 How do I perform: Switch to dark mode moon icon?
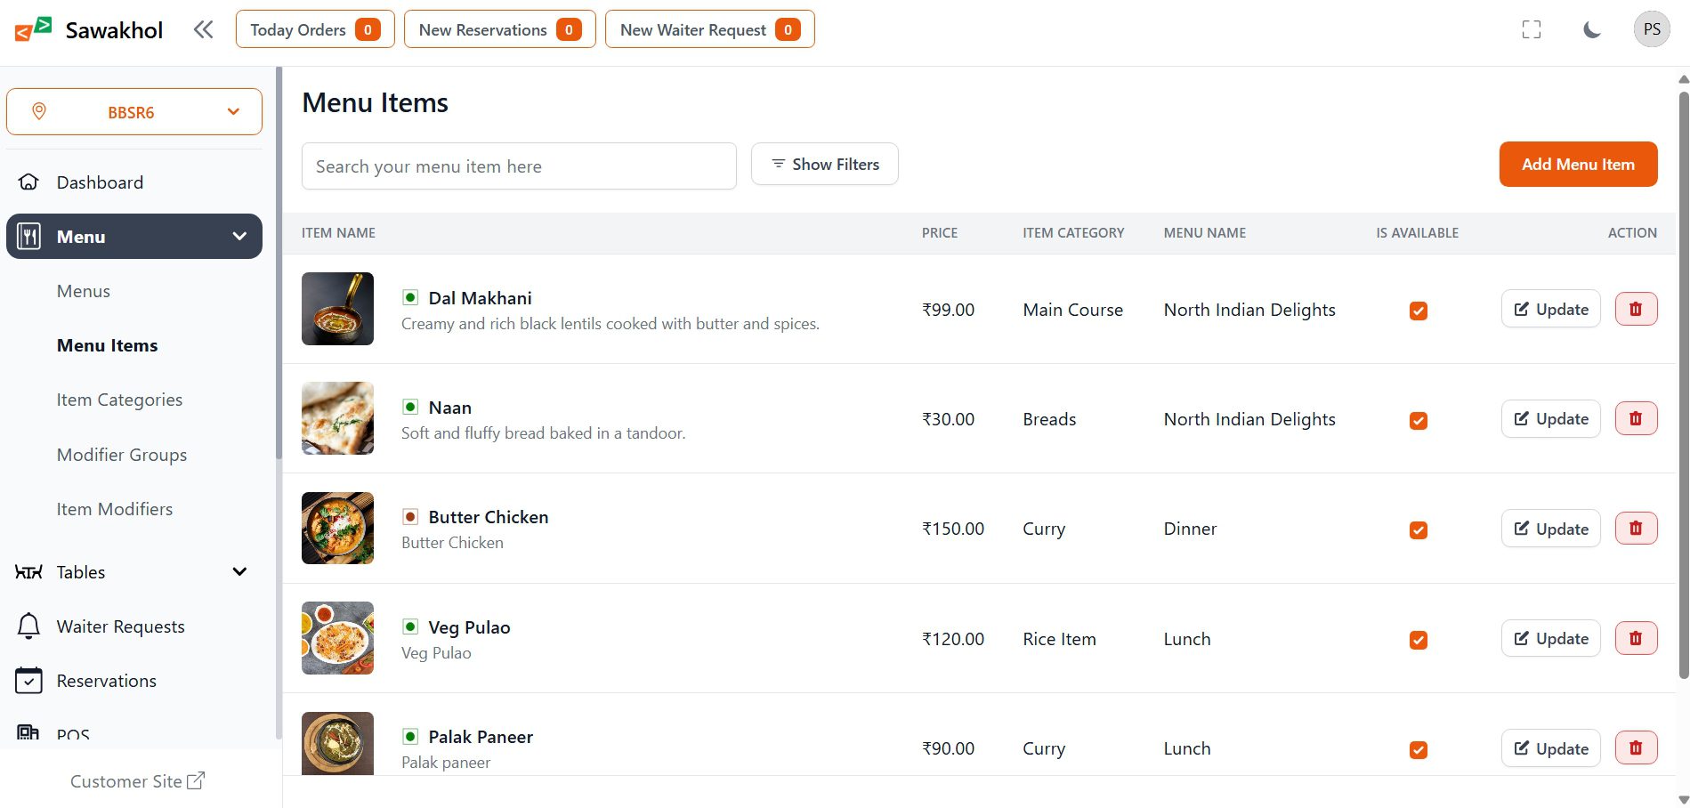[1591, 29]
